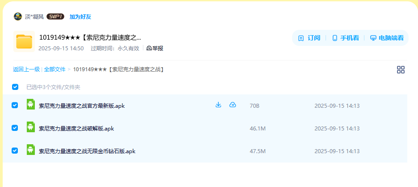This screenshot has height=187, width=418.
Task: Open the SVIP1 membership badge
Action: (55, 17)
